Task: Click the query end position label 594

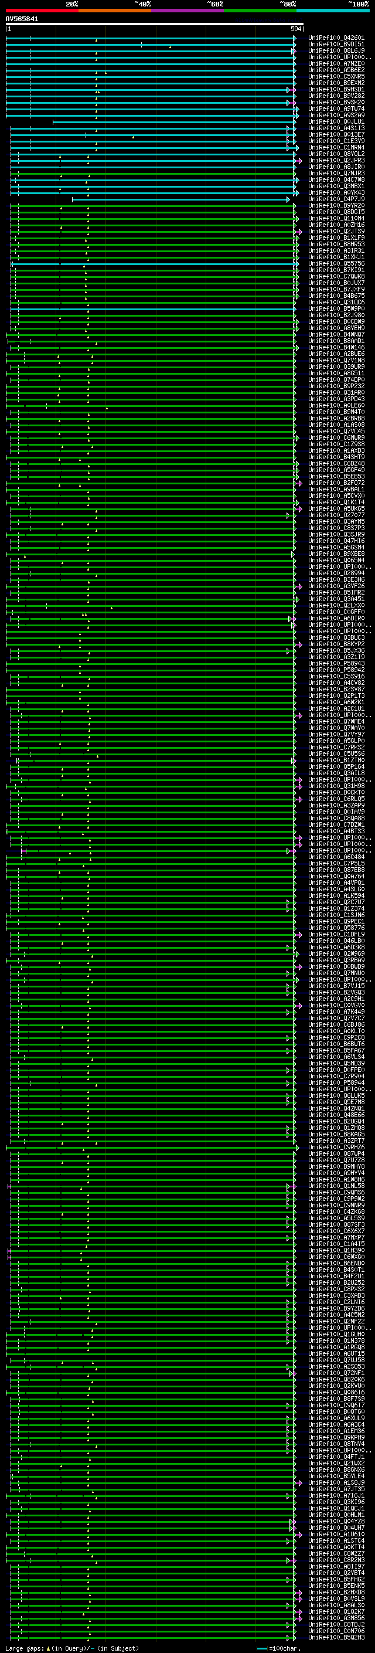Action: (296, 29)
